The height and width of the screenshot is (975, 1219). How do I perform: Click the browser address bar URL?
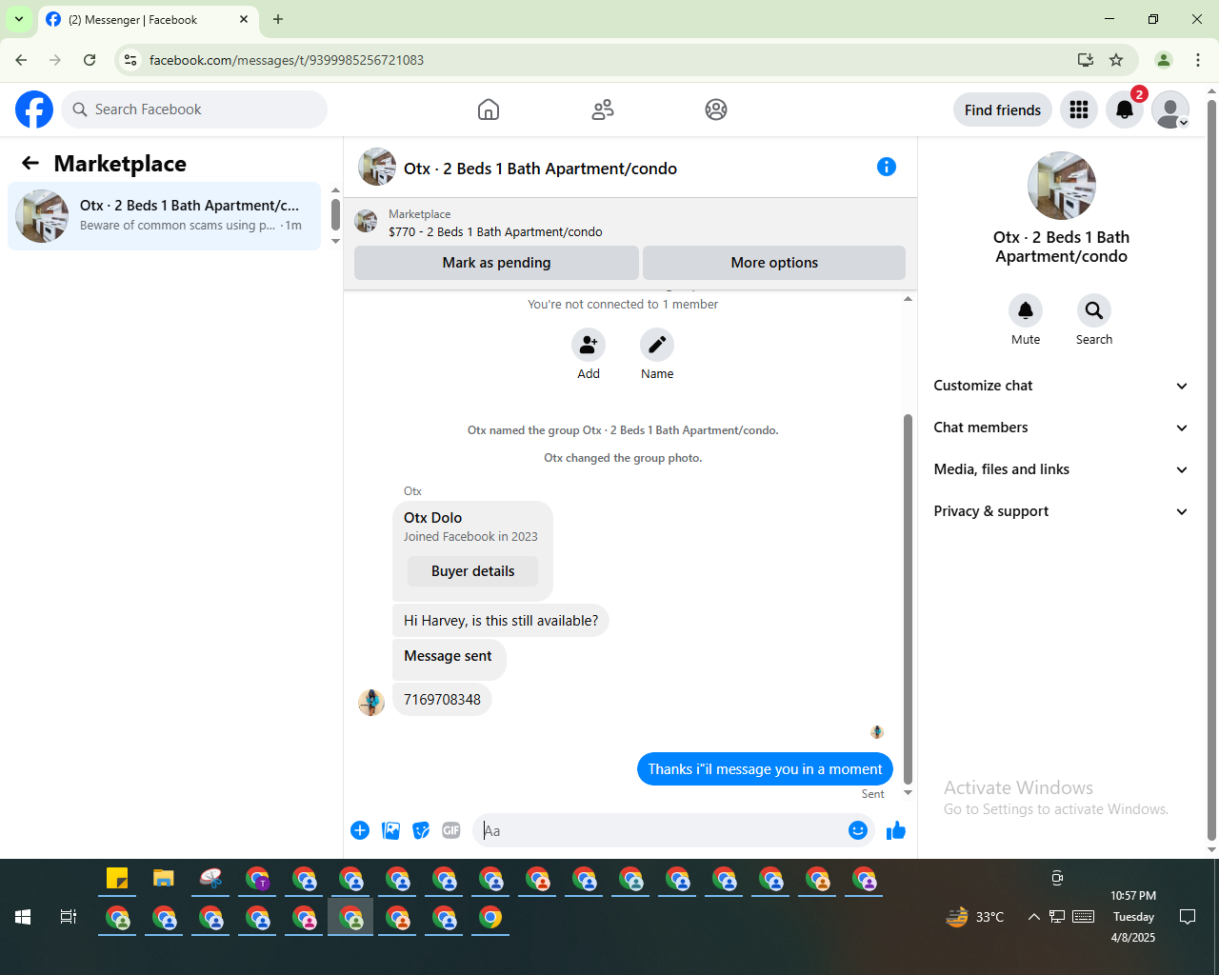[287, 60]
